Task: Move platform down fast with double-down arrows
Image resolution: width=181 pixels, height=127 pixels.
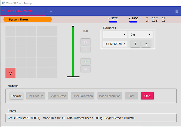Action: click(86, 69)
